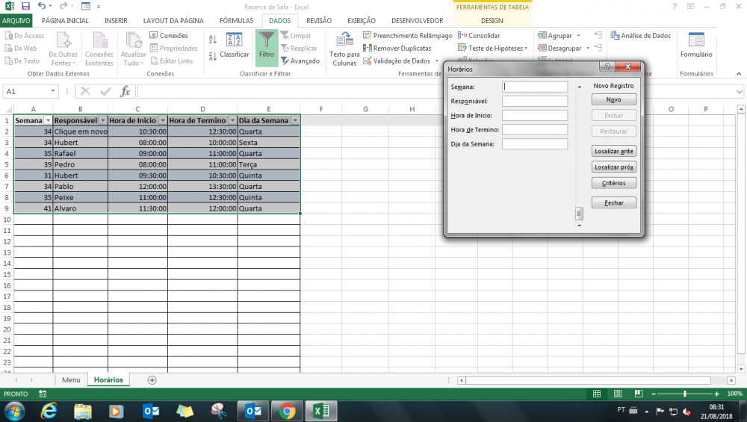
Task: Click the Filtro funnel icon
Action: [x=266, y=43]
